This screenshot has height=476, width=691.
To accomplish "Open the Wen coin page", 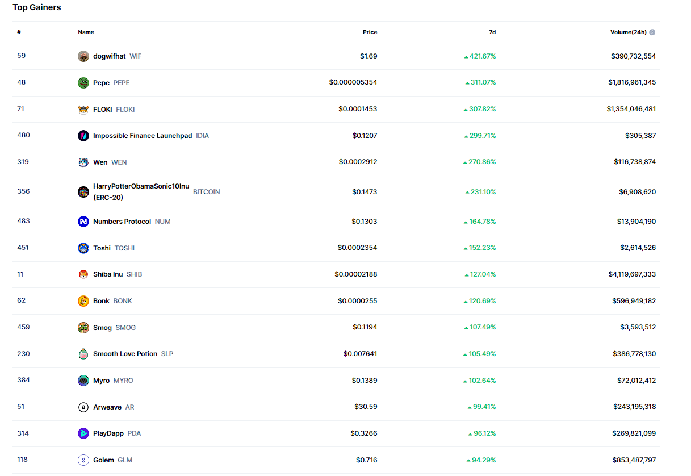I will coord(100,162).
